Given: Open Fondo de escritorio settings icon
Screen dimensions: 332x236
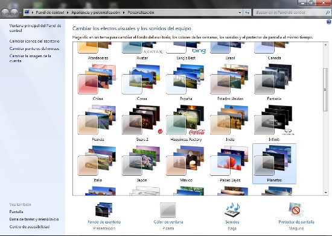Looking at the screenshot, I should [104, 210].
